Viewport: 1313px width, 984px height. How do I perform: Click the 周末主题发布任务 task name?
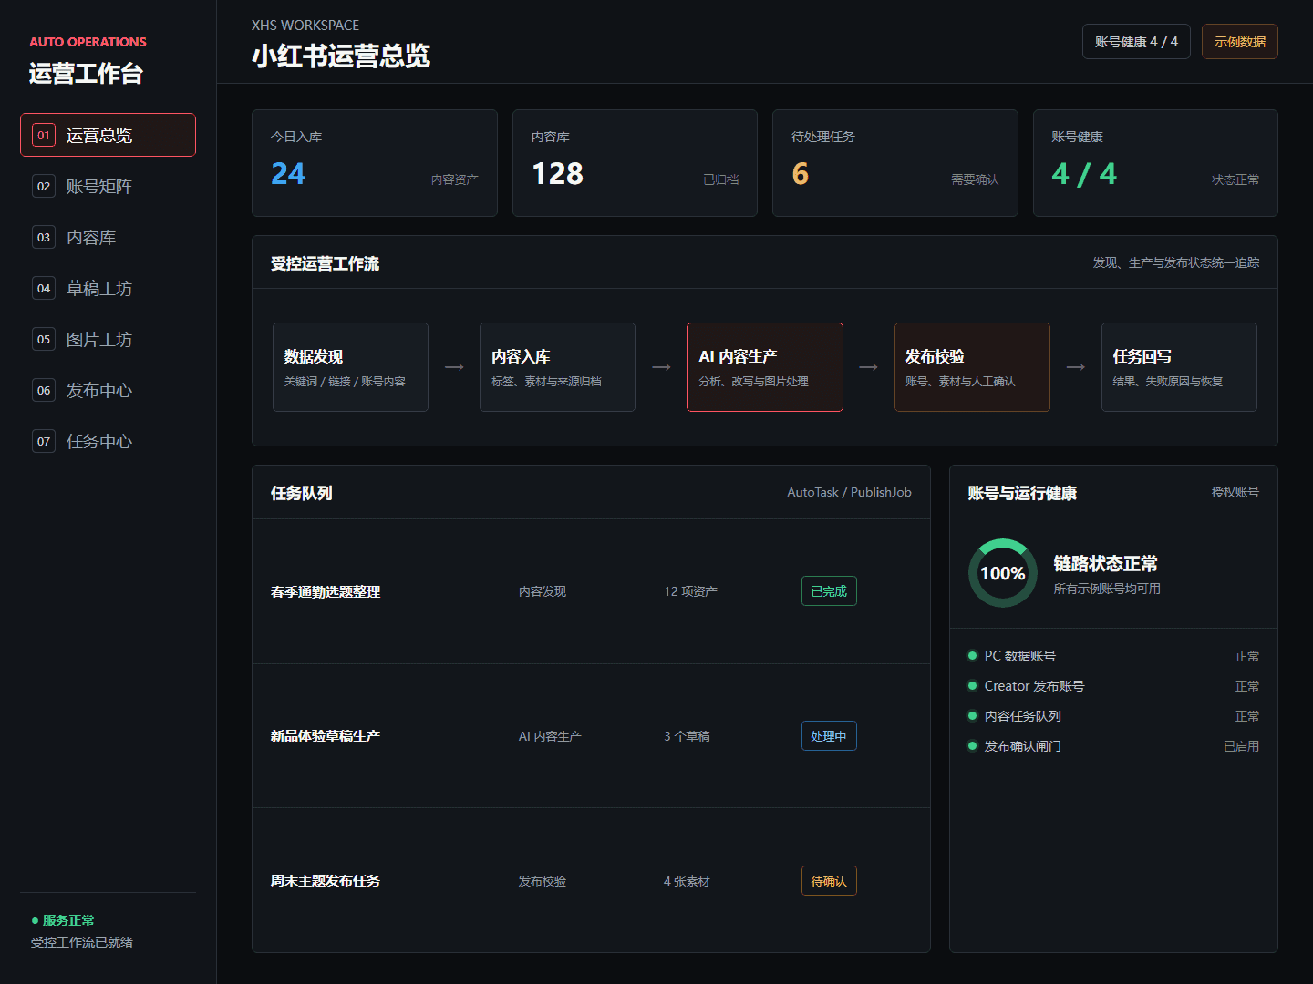pos(326,881)
